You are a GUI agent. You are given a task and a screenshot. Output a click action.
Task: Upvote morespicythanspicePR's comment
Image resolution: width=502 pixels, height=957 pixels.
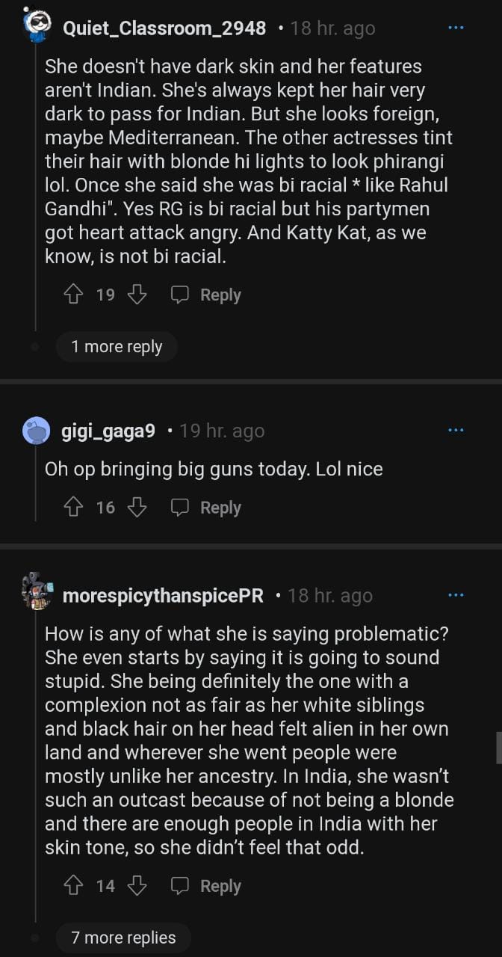coord(73,886)
